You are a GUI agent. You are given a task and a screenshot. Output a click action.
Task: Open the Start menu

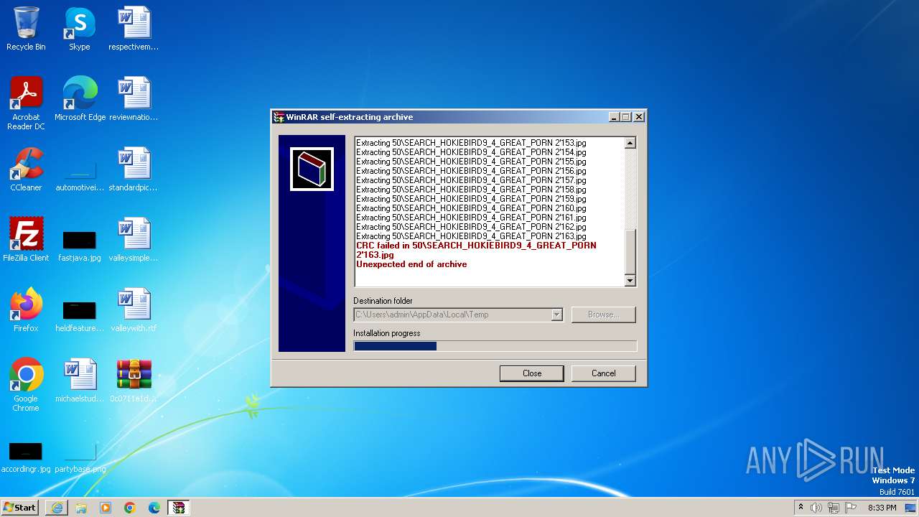pyautogui.click(x=20, y=508)
